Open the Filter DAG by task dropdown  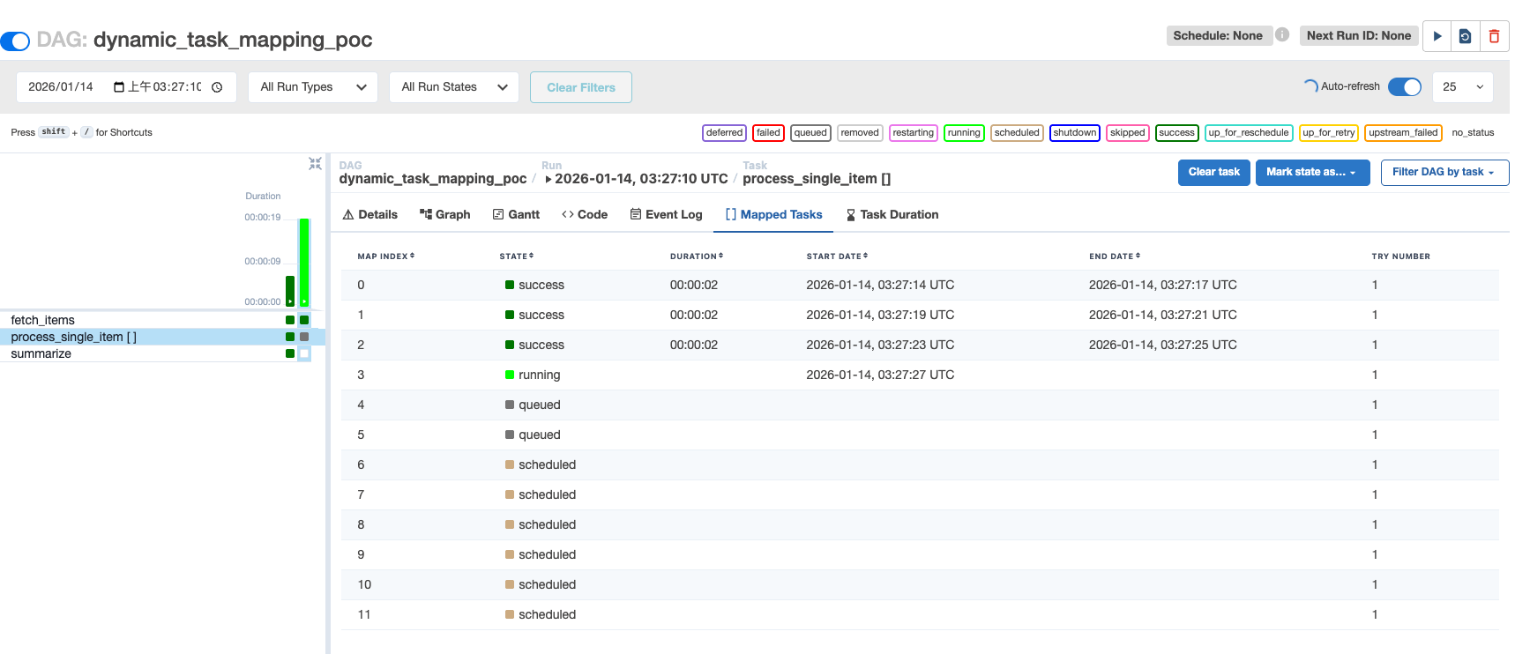[x=1443, y=173]
